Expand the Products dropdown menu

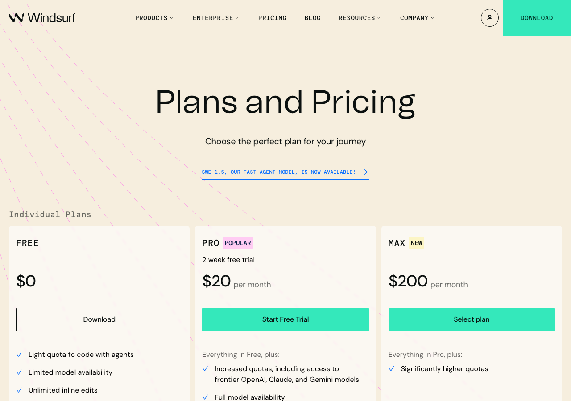click(154, 18)
